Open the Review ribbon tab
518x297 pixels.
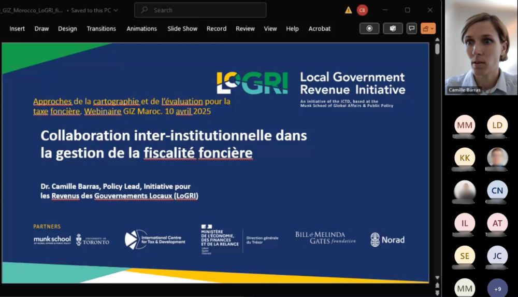pyautogui.click(x=245, y=29)
